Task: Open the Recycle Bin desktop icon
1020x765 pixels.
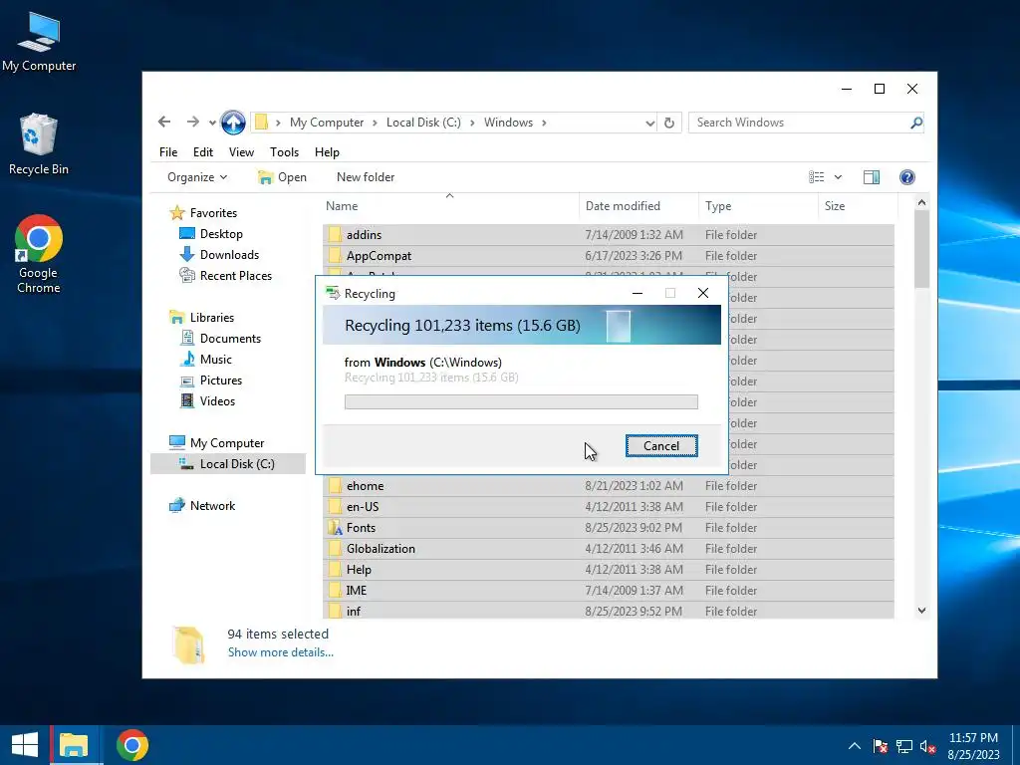Action: (39, 144)
